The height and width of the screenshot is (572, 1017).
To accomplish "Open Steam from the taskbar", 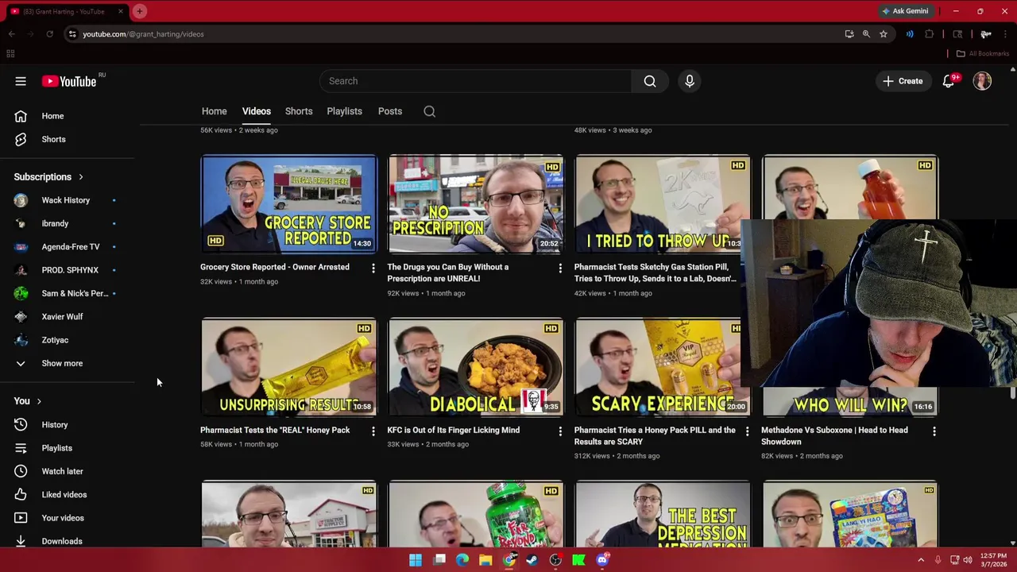I will click(x=532, y=560).
